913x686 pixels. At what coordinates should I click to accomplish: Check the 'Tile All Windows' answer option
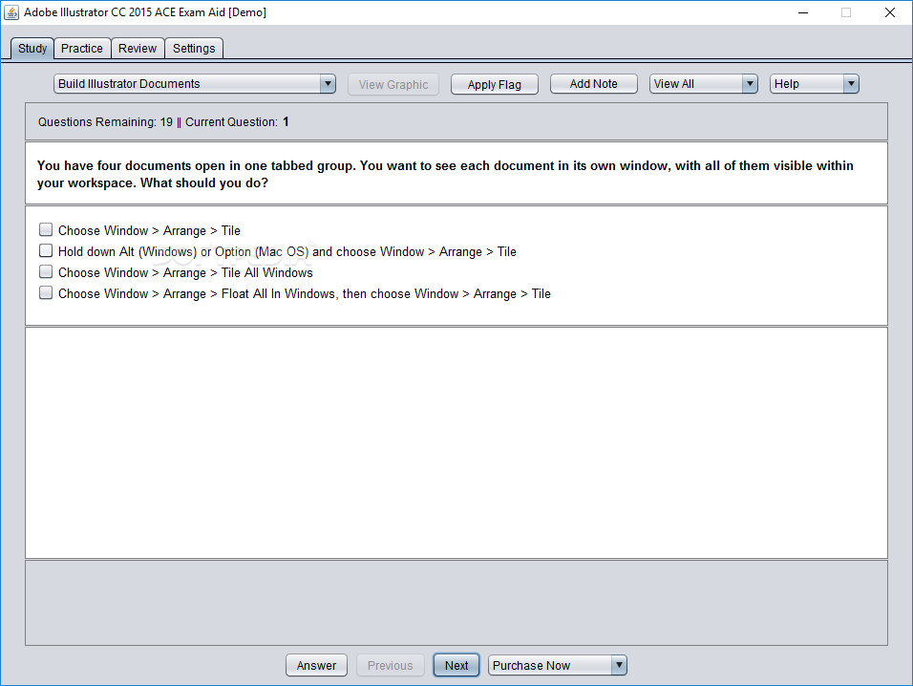pyautogui.click(x=46, y=271)
